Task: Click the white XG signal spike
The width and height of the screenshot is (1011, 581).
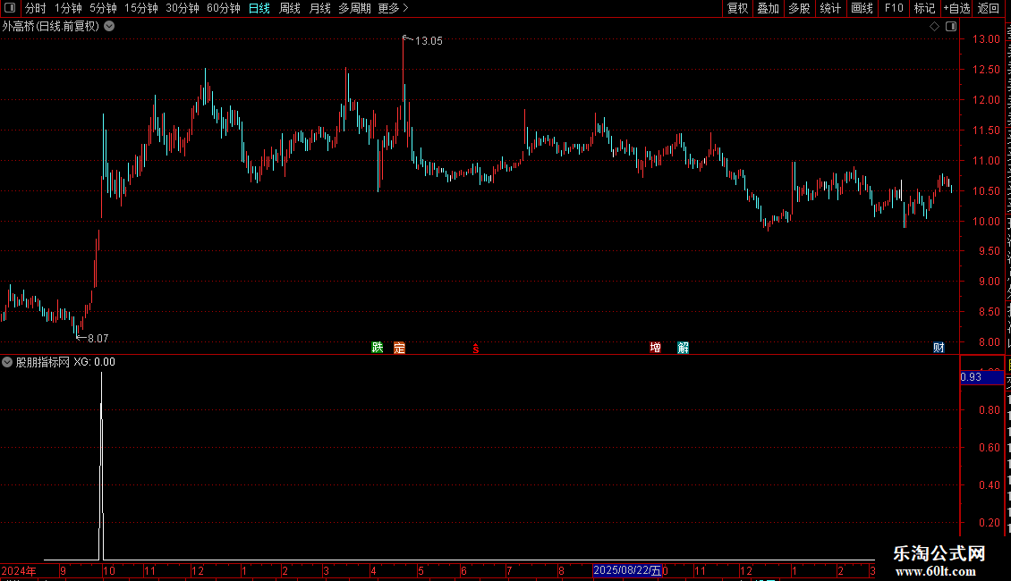Action: tap(101, 464)
